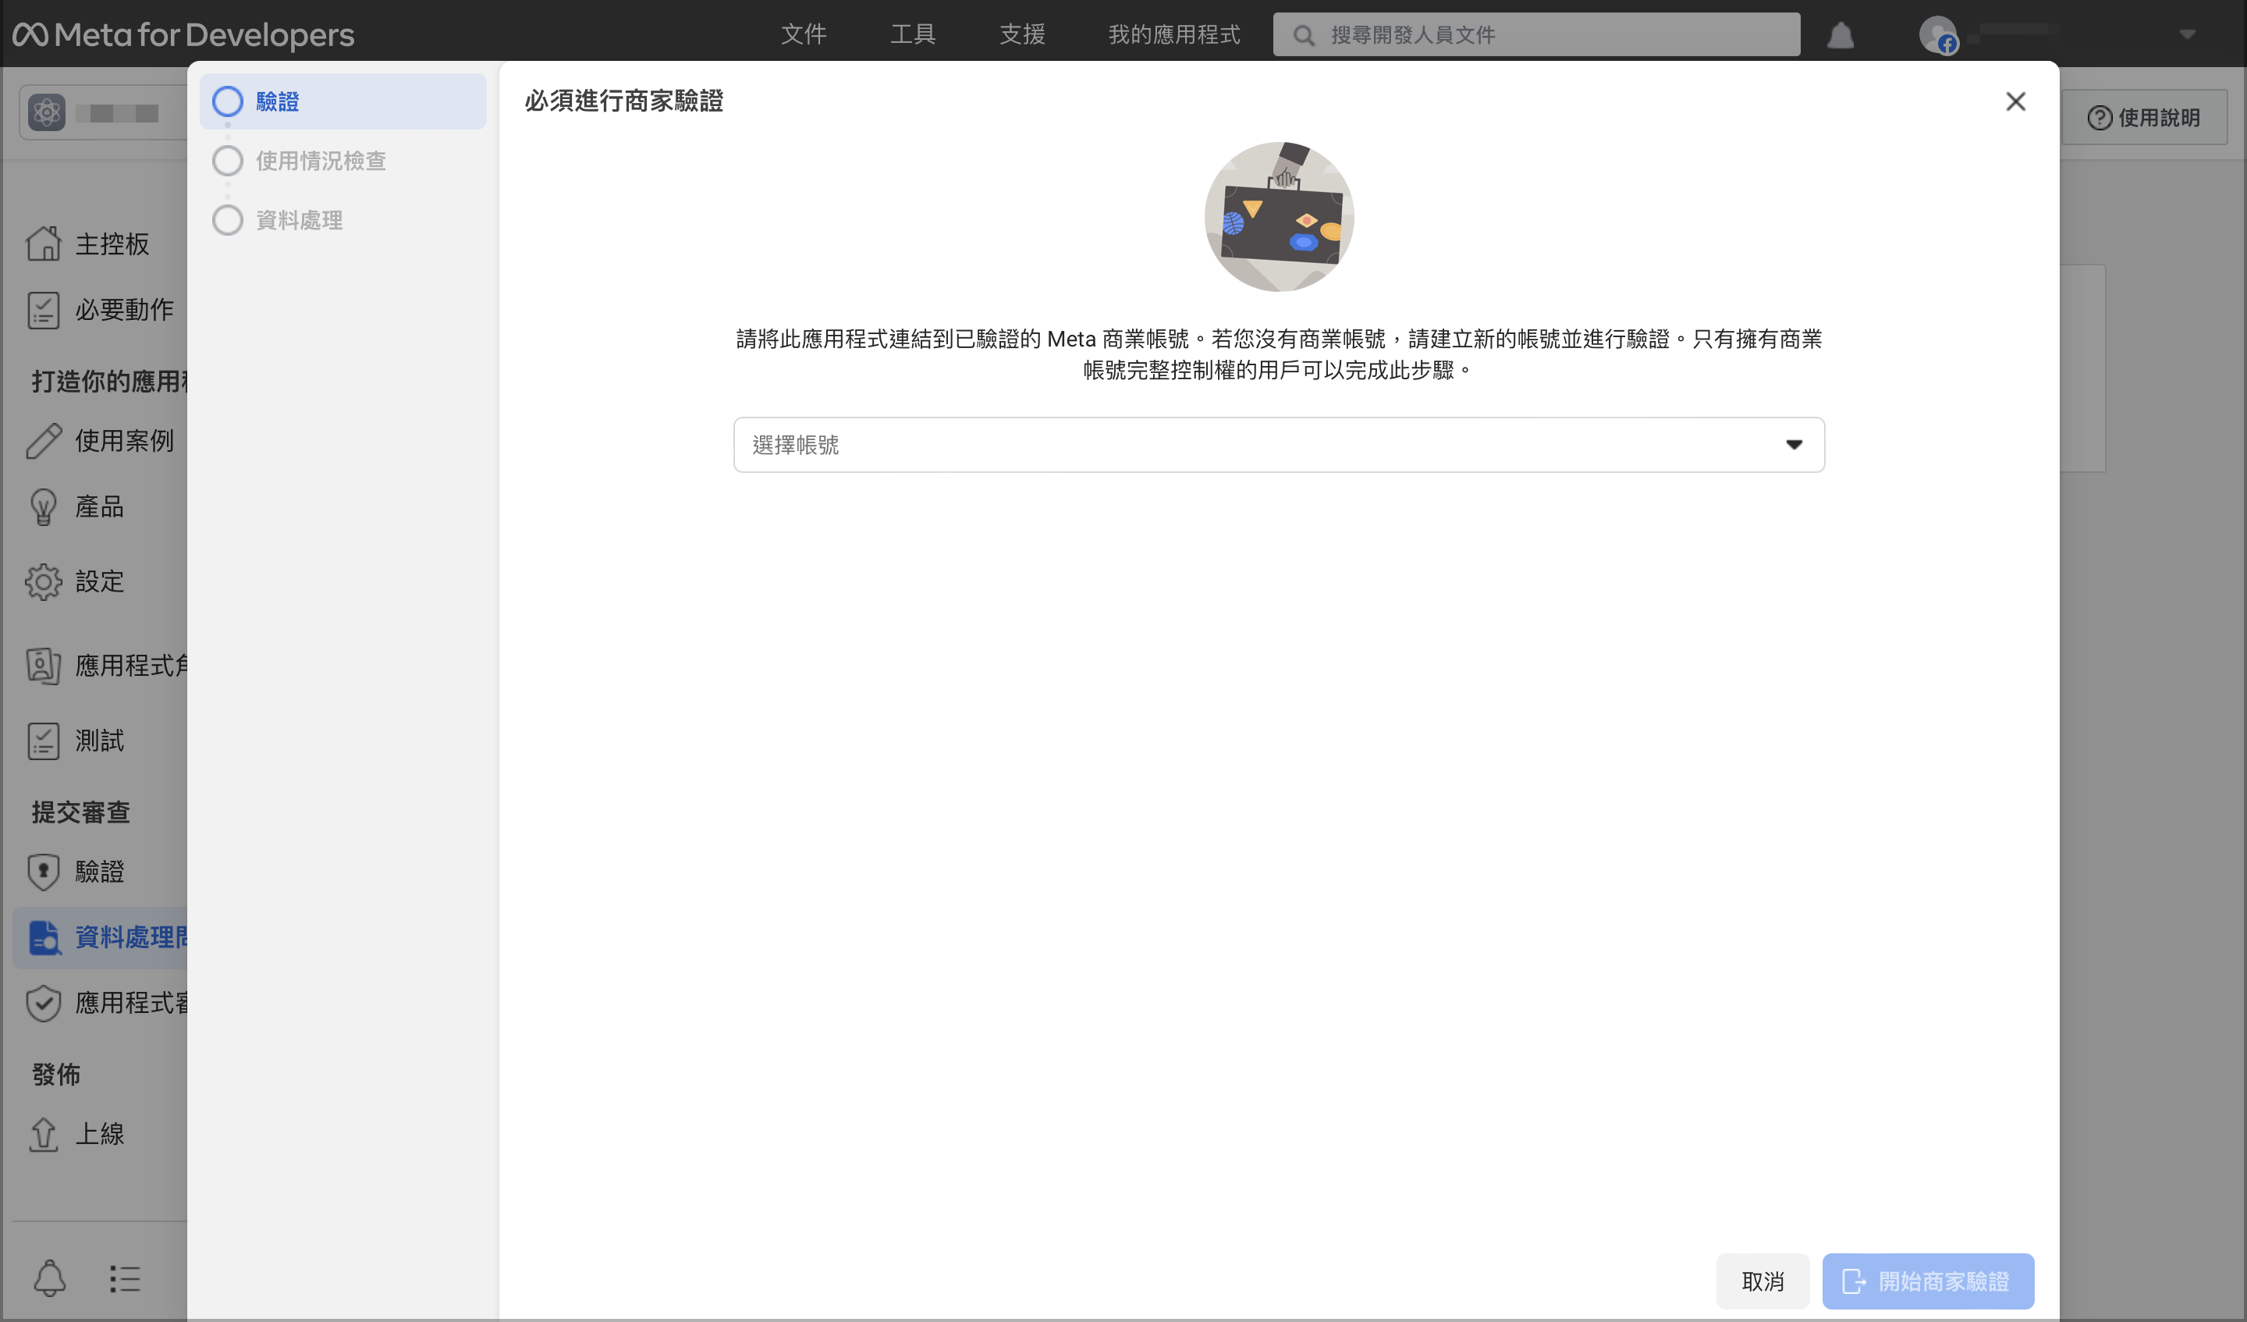Image resolution: width=2247 pixels, height=1322 pixels.
Task: Click the Meta for Developers logo
Action: tap(183, 35)
